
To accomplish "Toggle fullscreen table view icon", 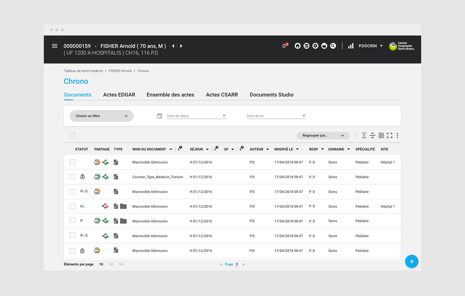I will pos(390,135).
